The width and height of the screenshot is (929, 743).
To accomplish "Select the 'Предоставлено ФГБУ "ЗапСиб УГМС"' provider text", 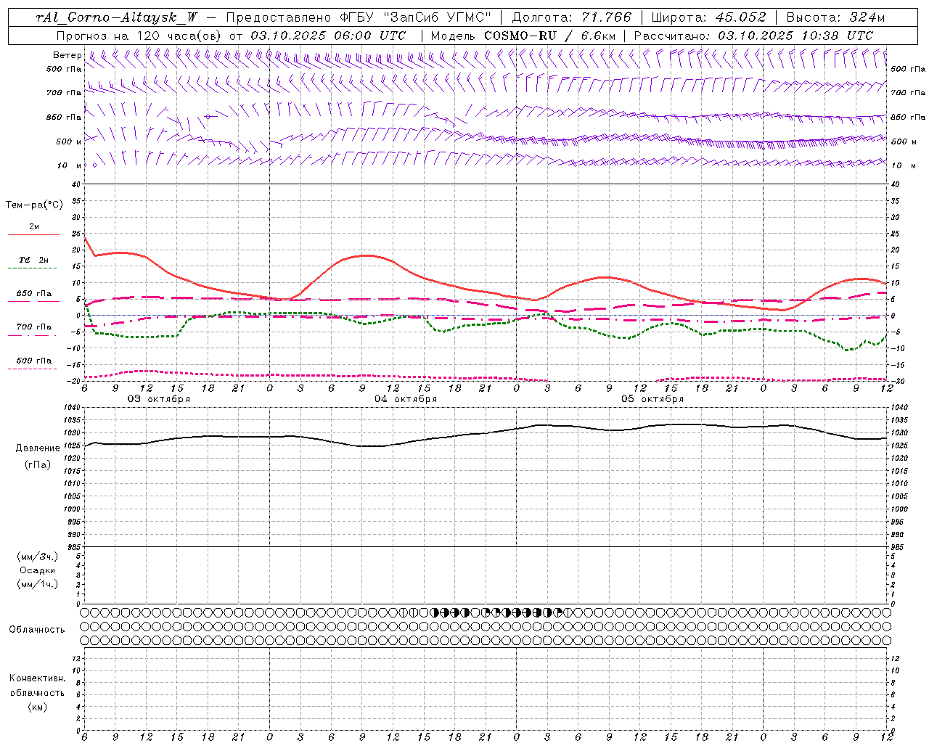I will click(359, 17).
